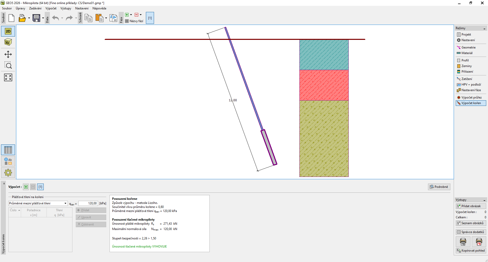Open the skin friction type dropdown

(x=65, y=203)
